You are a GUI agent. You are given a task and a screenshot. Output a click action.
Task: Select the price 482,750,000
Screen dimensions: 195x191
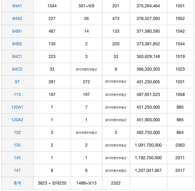(148, 132)
